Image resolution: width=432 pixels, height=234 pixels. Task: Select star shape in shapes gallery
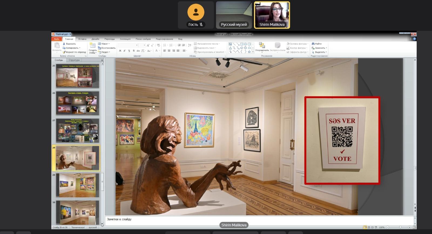(x=249, y=51)
